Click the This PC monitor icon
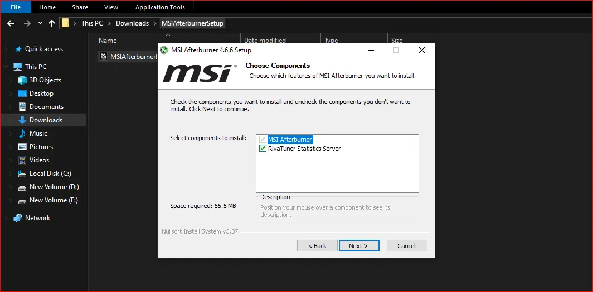593x292 pixels. pyautogui.click(x=18, y=67)
